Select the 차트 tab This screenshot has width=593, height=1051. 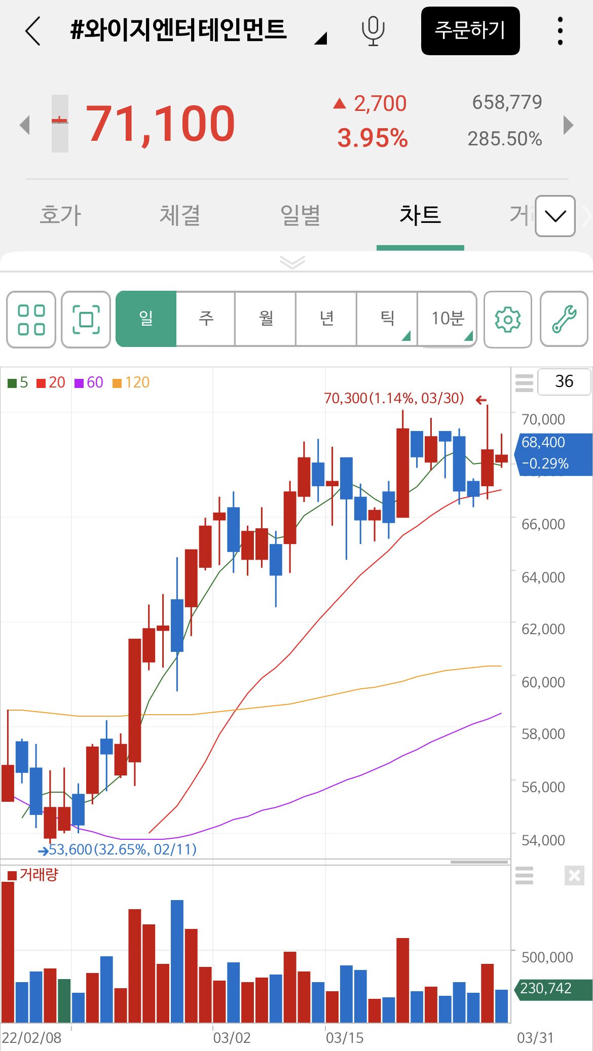tap(420, 215)
